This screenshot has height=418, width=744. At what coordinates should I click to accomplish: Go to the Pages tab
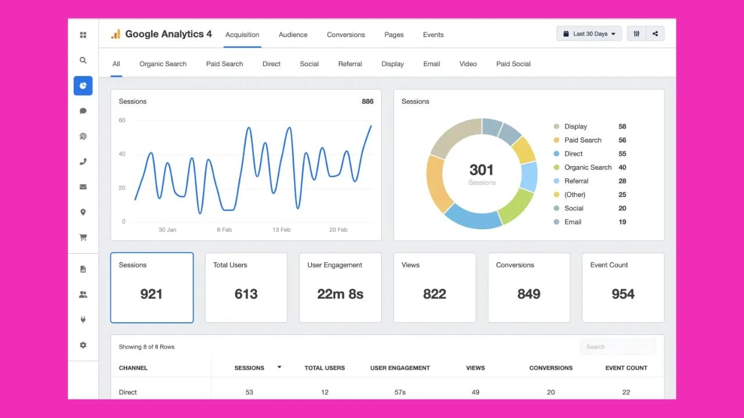pos(394,35)
